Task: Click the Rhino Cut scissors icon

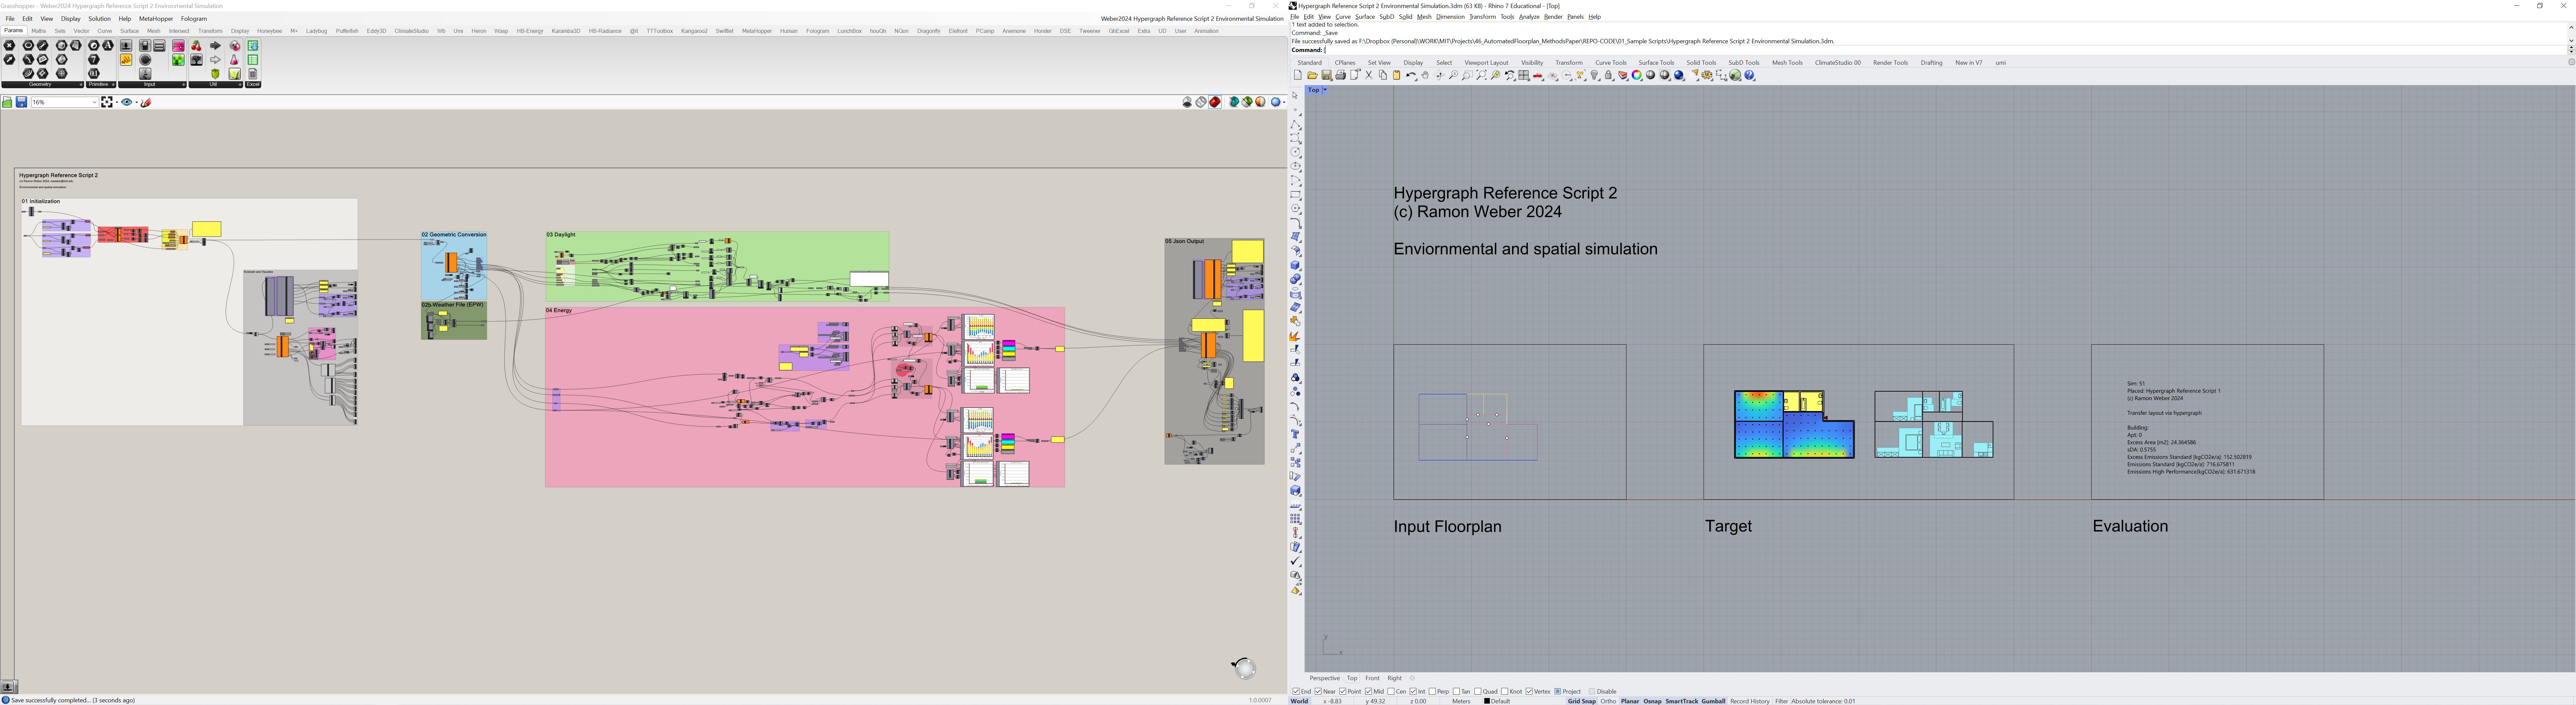Action: coord(1369,75)
